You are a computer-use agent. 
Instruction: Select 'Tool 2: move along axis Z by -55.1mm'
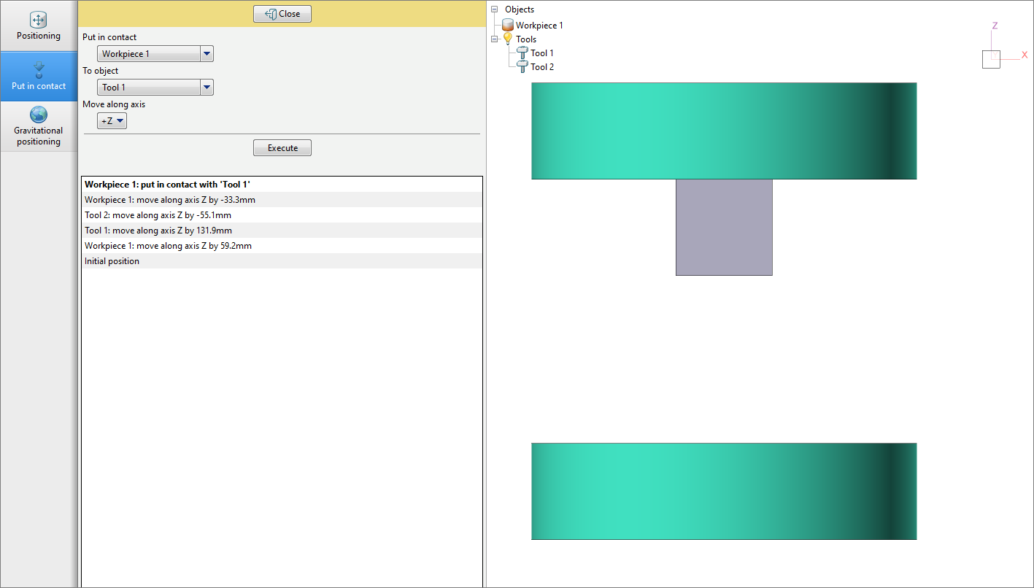click(x=158, y=215)
